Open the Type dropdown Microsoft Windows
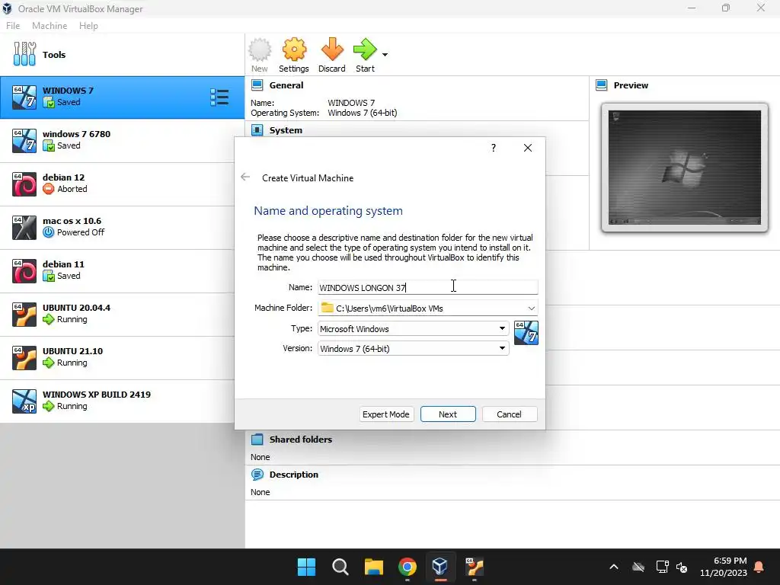The width and height of the screenshot is (780, 585). click(x=413, y=329)
